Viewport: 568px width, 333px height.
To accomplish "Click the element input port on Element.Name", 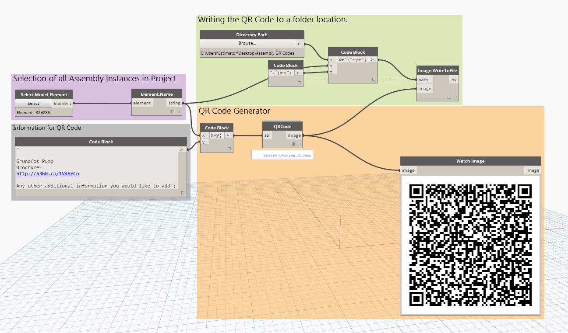I will click(141, 103).
